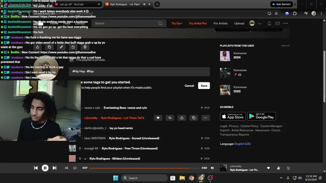Bookmark this page with the star
This screenshot has width=326, height=183.
click(276, 13)
